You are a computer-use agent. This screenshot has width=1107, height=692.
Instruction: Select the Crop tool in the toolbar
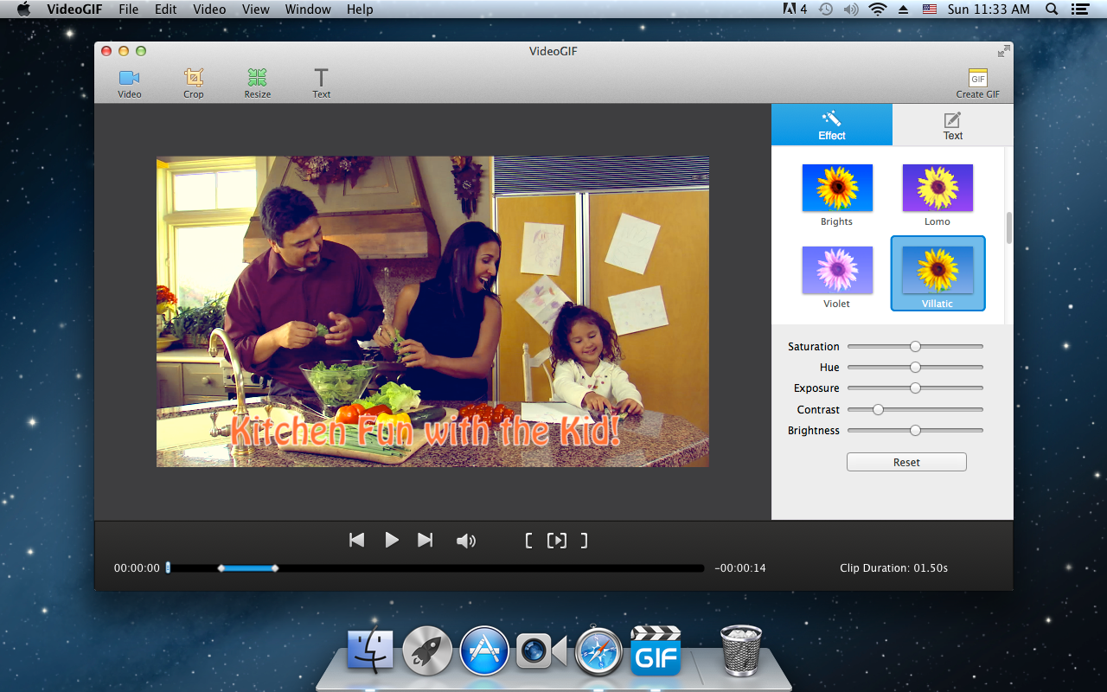tap(193, 82)
